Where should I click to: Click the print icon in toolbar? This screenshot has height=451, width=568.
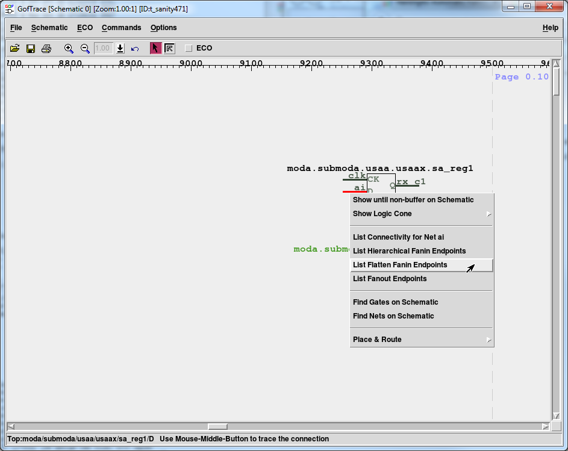(x=46, y=48)
